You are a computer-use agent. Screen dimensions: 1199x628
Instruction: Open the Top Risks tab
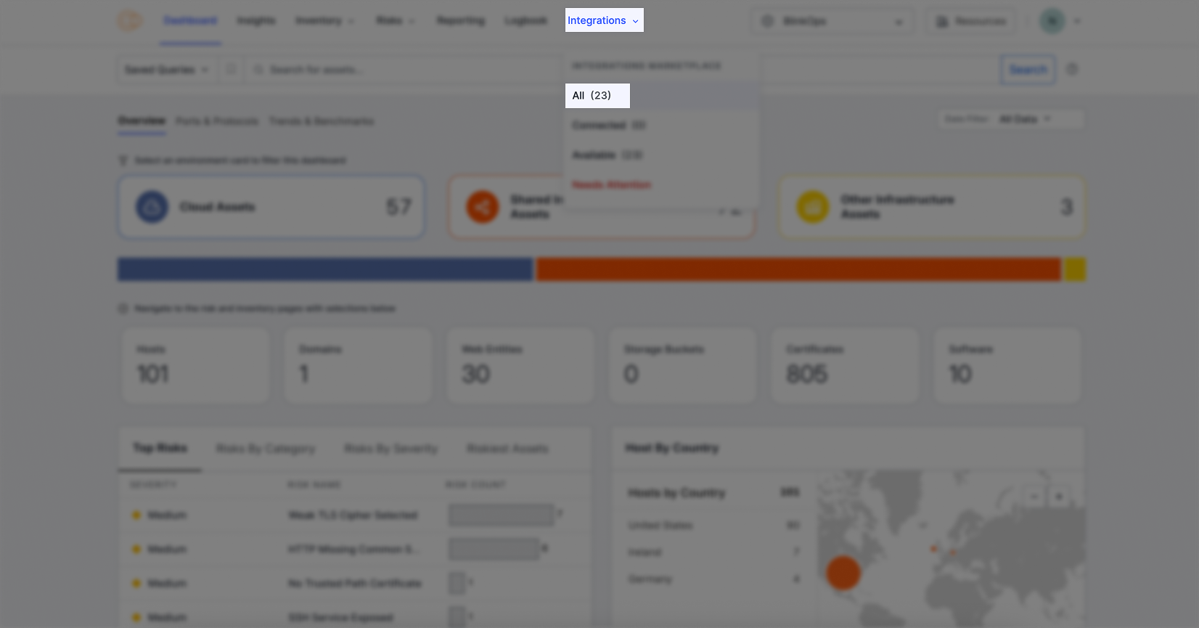[x=160, y=448]
